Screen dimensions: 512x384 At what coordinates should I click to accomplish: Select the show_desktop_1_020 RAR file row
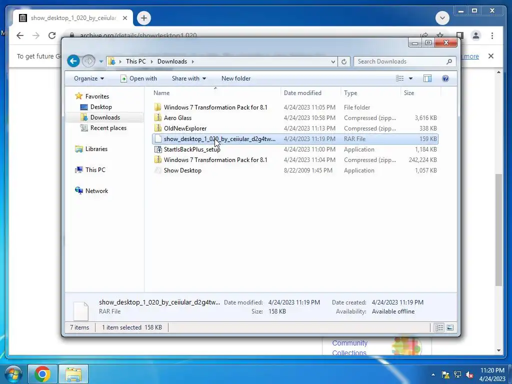click(x=295, y=139)
